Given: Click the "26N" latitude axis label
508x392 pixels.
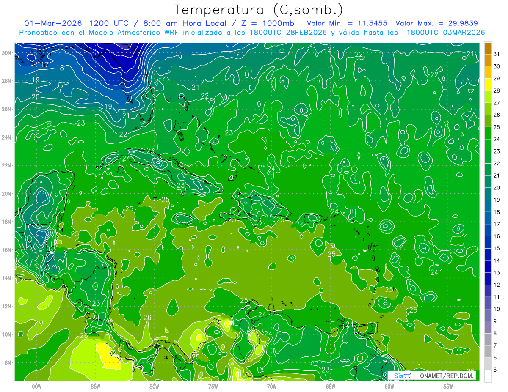Looking at the screenshot, I should pyautogui.click(x=6, y=109).
